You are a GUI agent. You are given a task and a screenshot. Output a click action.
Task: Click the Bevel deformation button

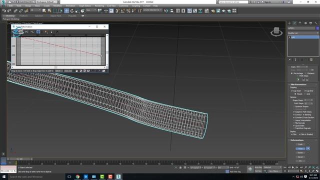[300, 157]
